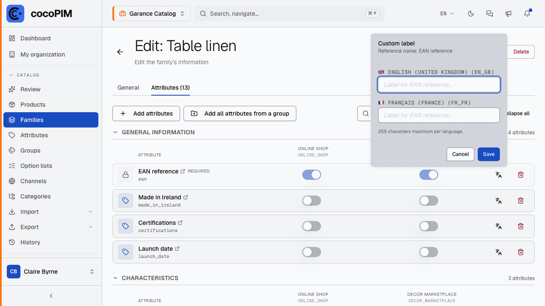This screenshot has height=306, width=545.
Task: Expand the Export menu
Action: coord(51,227)
